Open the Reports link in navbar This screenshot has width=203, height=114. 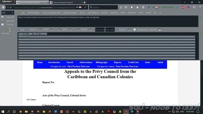118,62
